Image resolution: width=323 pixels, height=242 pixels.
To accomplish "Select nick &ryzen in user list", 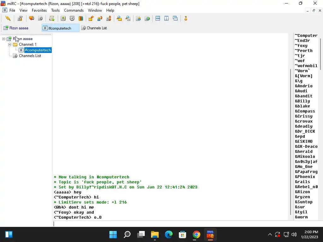I will click(x=302, y=197).
